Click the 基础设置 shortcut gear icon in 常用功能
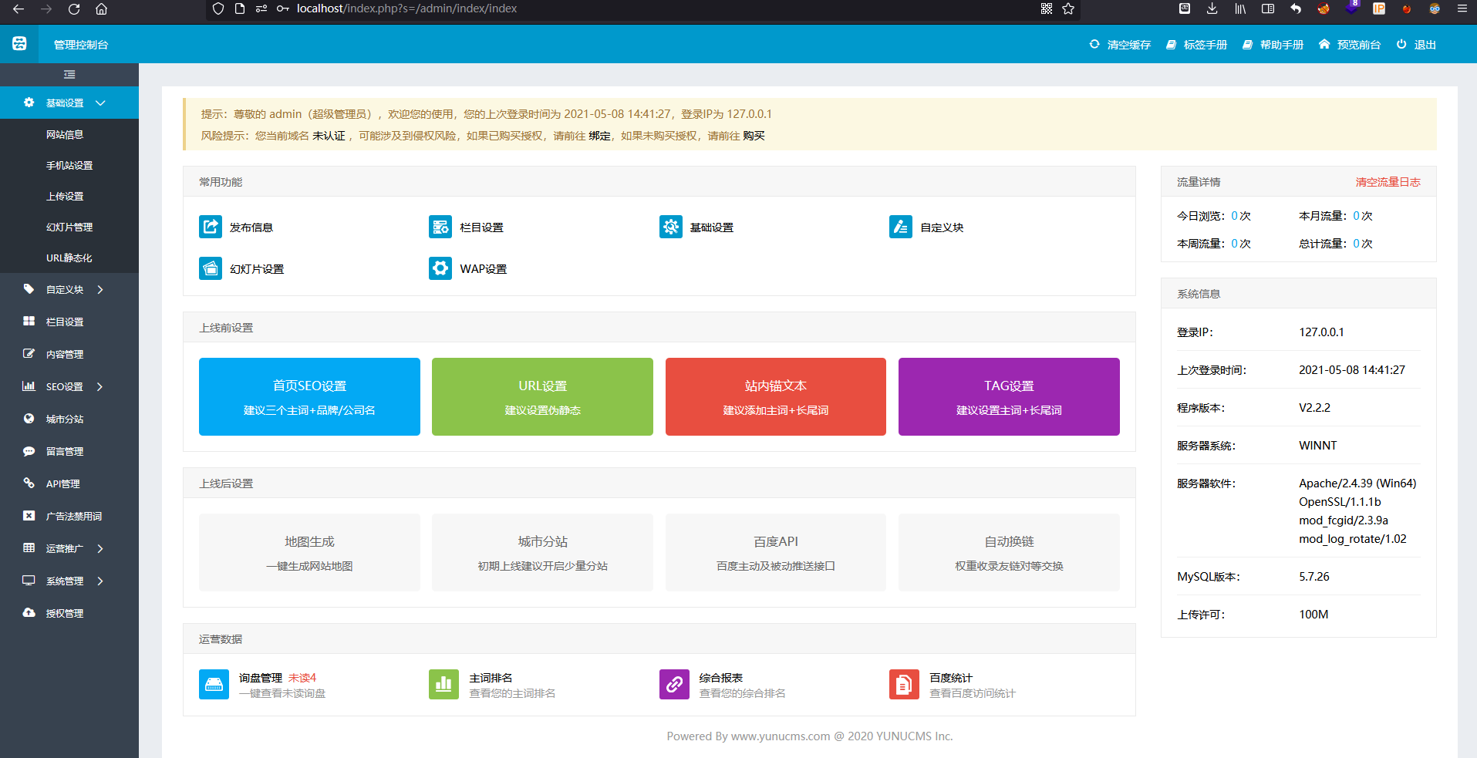The width and height of the screenshot is (1477, 758). tap(671, 227)
